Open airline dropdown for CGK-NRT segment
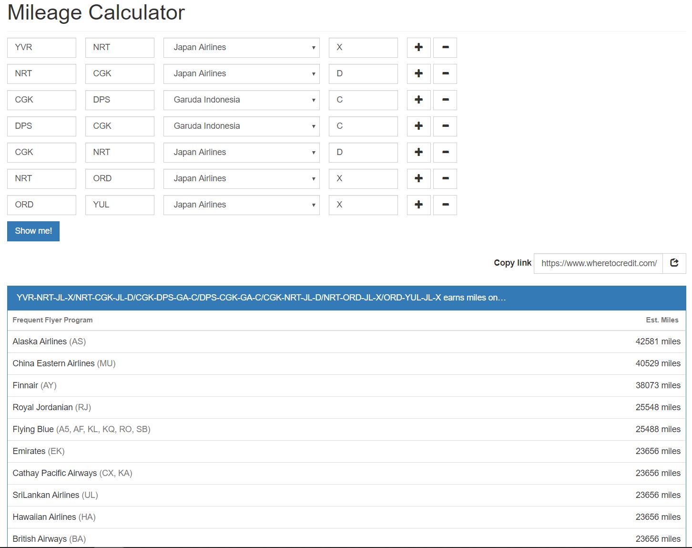This screenshot has height=548, width=692. (x=242, y=153)
